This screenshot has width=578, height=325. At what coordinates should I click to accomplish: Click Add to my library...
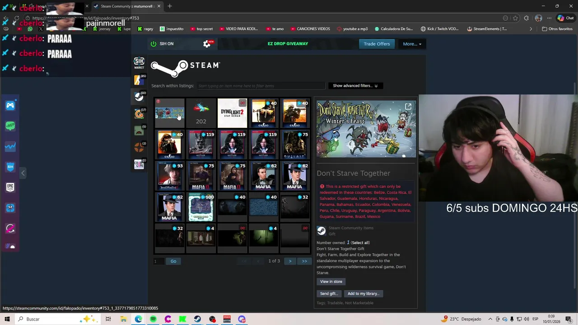click(363, 293)
